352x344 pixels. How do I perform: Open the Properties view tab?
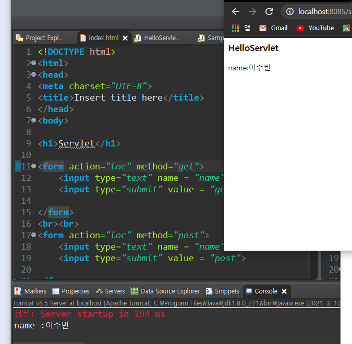(71, 291)
